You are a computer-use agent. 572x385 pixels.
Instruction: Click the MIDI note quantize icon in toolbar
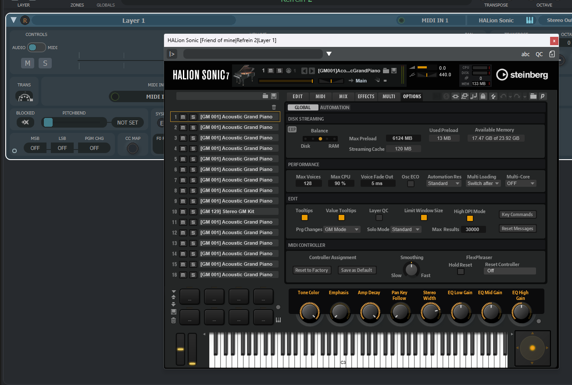474,96
